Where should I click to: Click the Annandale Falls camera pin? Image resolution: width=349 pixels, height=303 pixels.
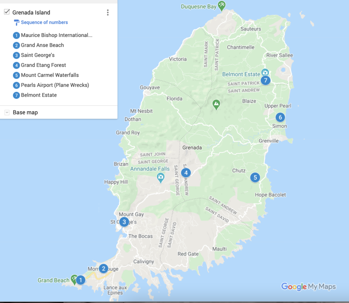161,178
